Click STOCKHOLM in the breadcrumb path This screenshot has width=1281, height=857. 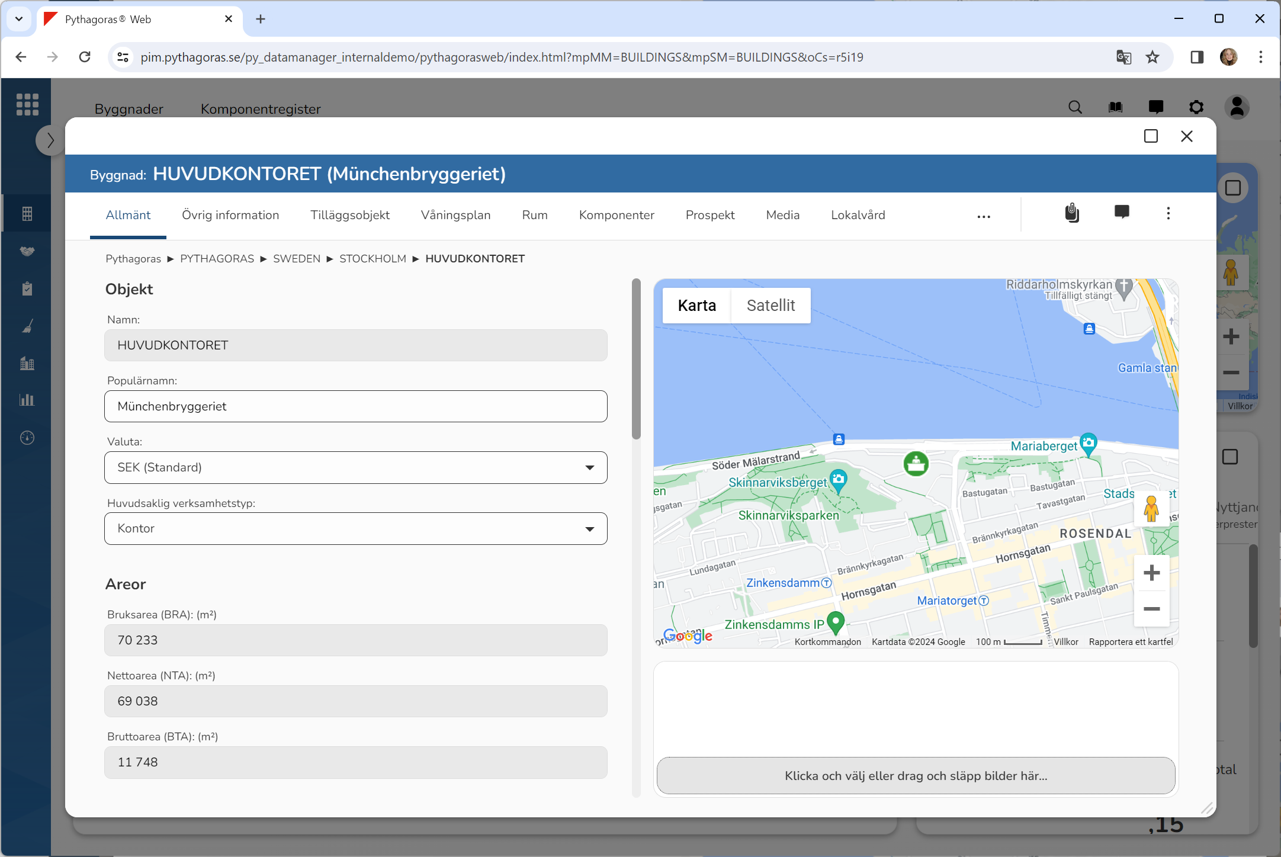[x=373, y=259]
